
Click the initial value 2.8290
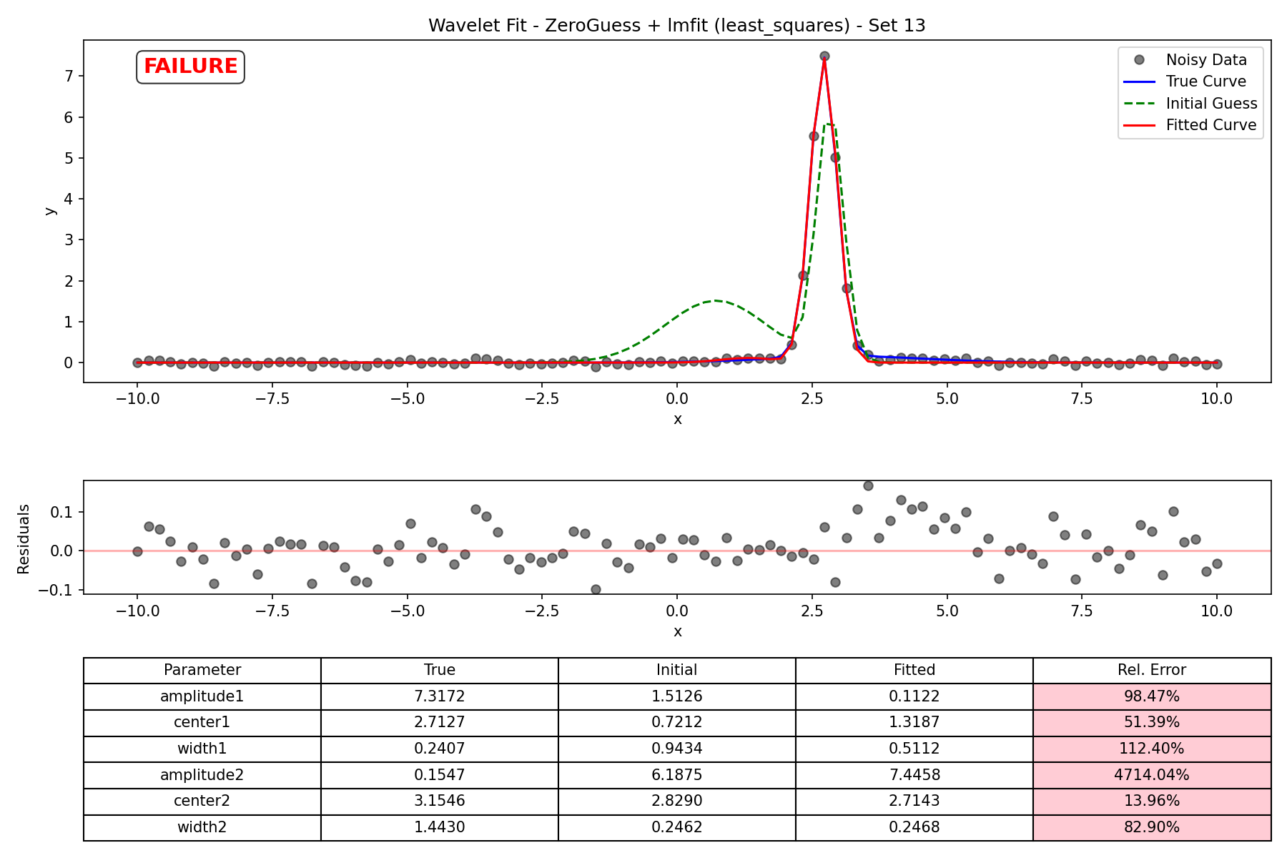[677, 801]
